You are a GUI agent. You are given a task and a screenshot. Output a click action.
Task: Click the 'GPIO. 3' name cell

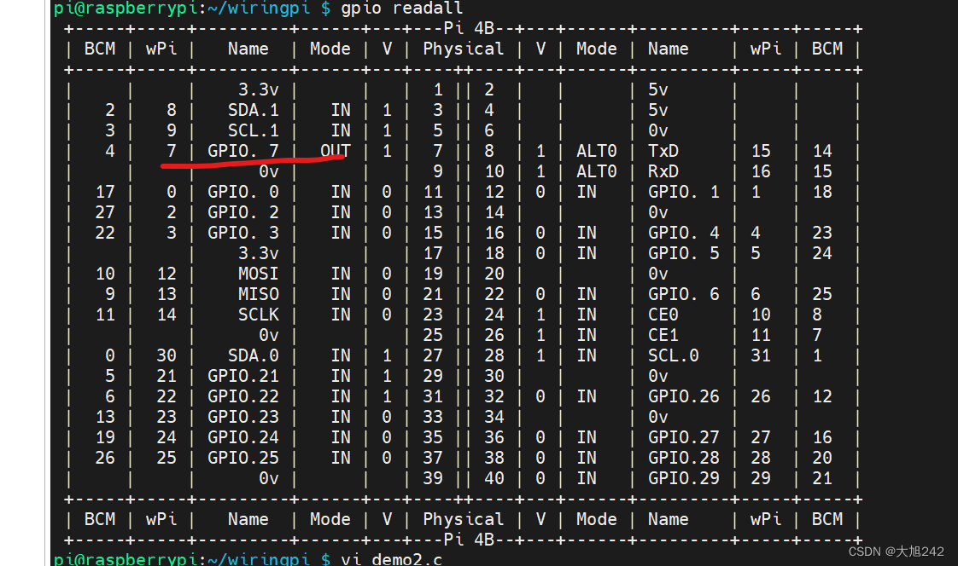[243, 233]
